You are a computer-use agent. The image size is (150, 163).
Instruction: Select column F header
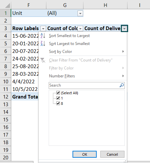tap(28, 5)
